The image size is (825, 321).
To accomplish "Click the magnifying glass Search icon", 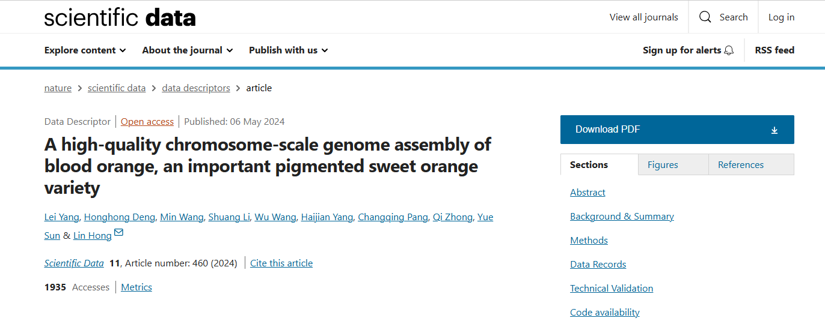I will pyautogui.click(x=705, y=17).
